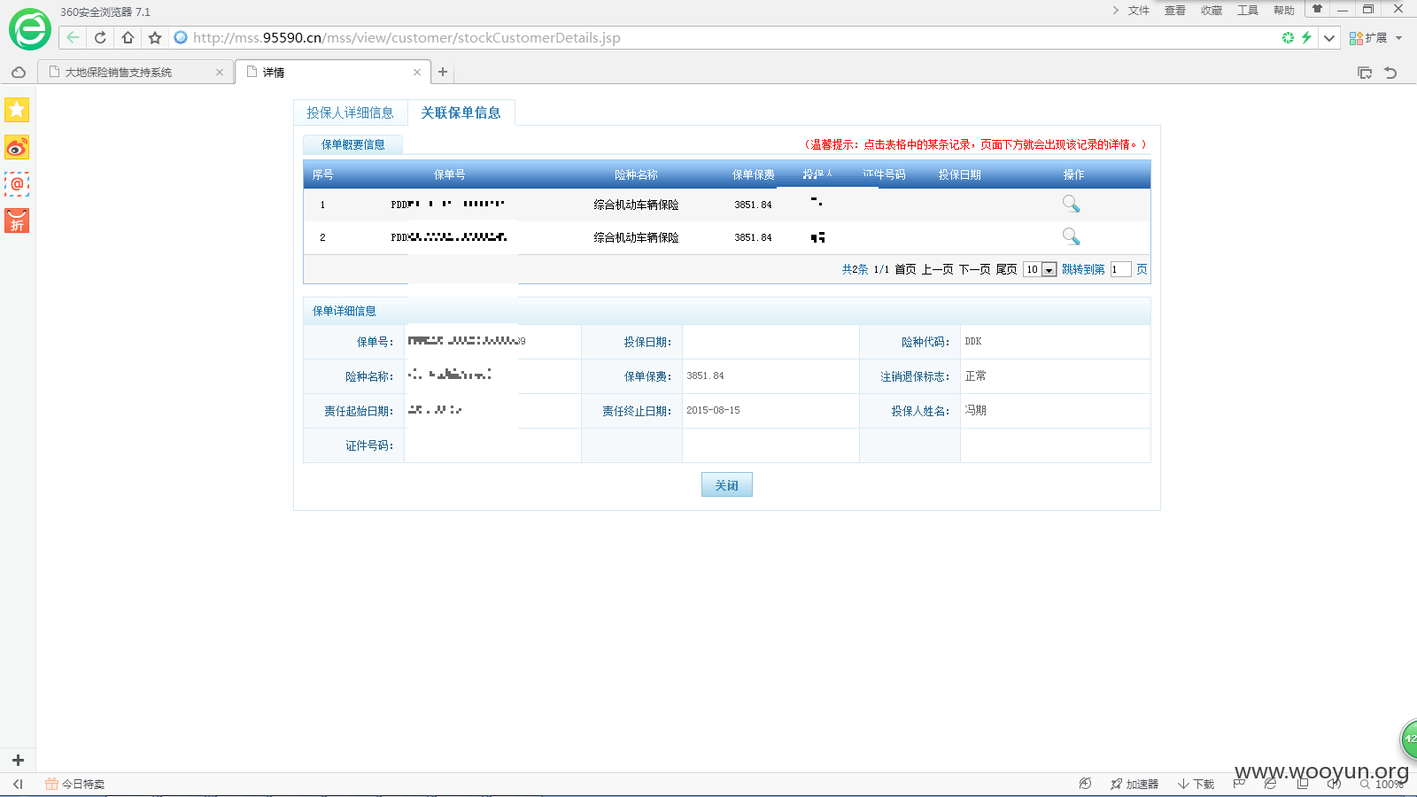
Task: Select 综合机动车辆保险 in row 2
Action: tap(636, 237)
